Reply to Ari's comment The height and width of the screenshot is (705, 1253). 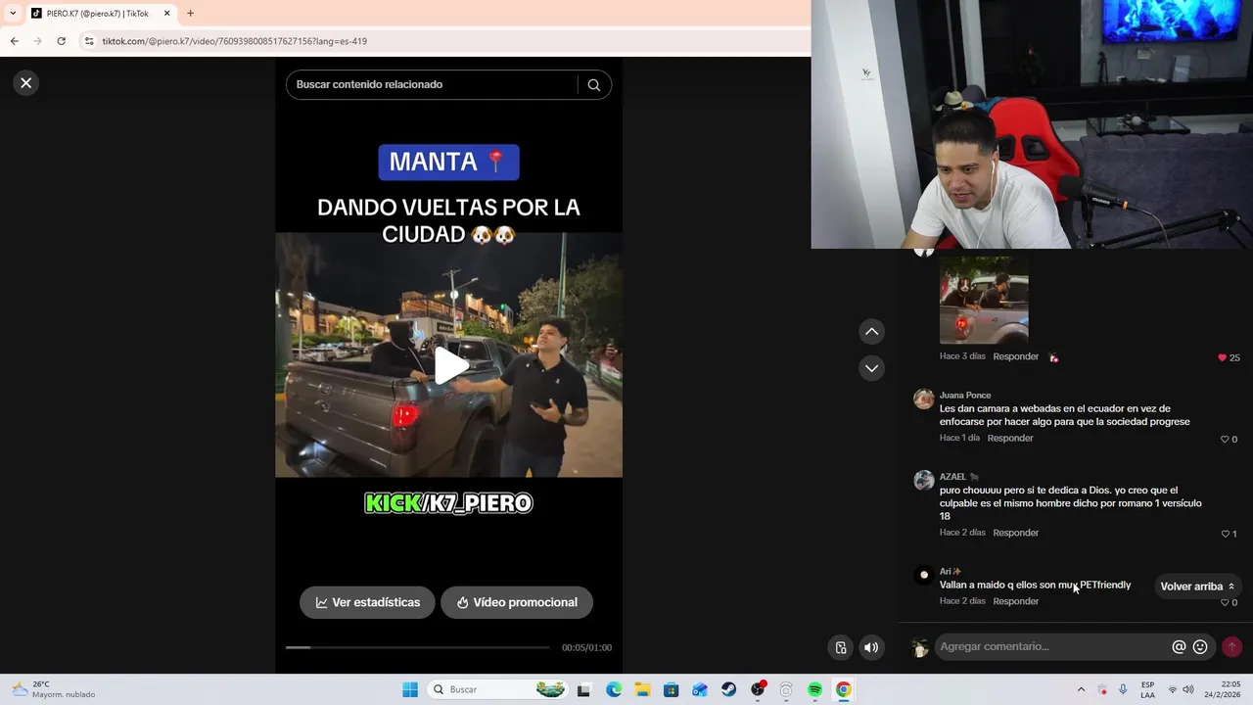coord(1015,601)
